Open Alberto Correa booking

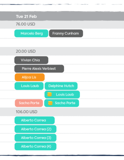pos(35,120)
